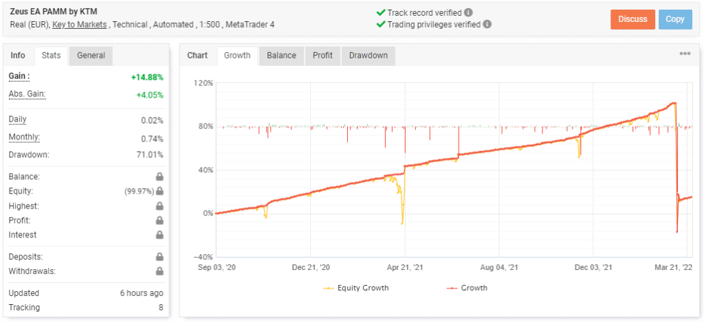This screenshot has width=704, height=322.
Task: Switch to the Info tab
Action: [x=18, y=56]
